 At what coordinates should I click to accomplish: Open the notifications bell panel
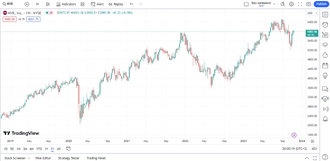click(x=325, y=119)
